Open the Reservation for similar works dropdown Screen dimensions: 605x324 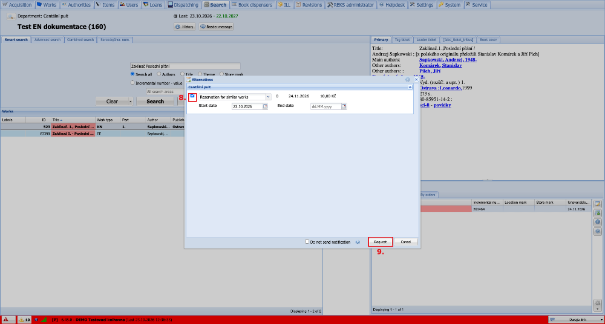click(269, 97)
